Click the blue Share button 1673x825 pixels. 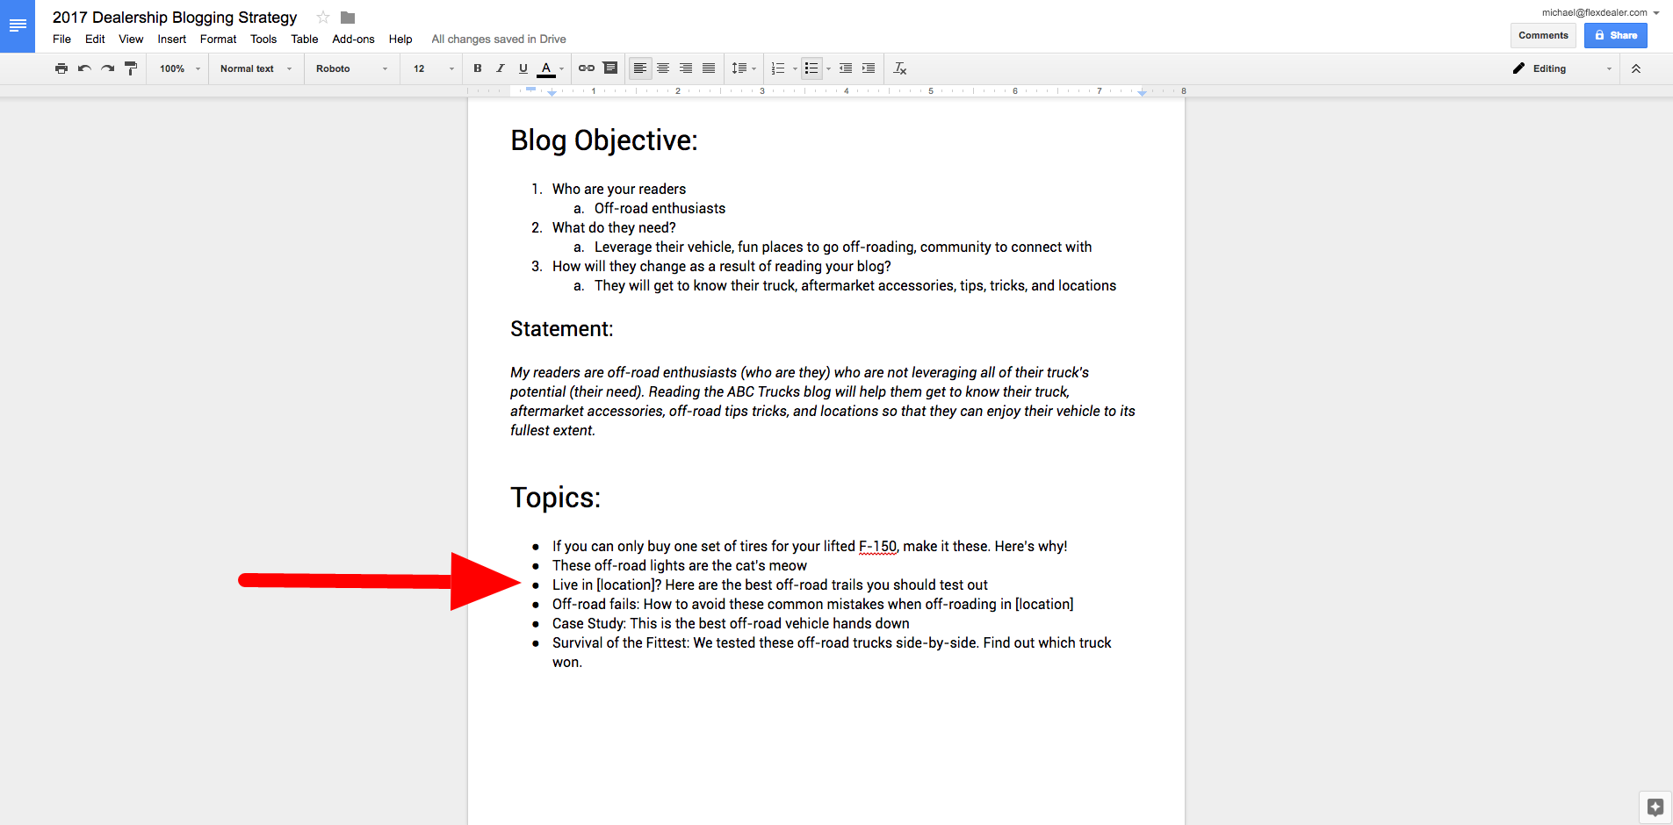pos(1615,35)
